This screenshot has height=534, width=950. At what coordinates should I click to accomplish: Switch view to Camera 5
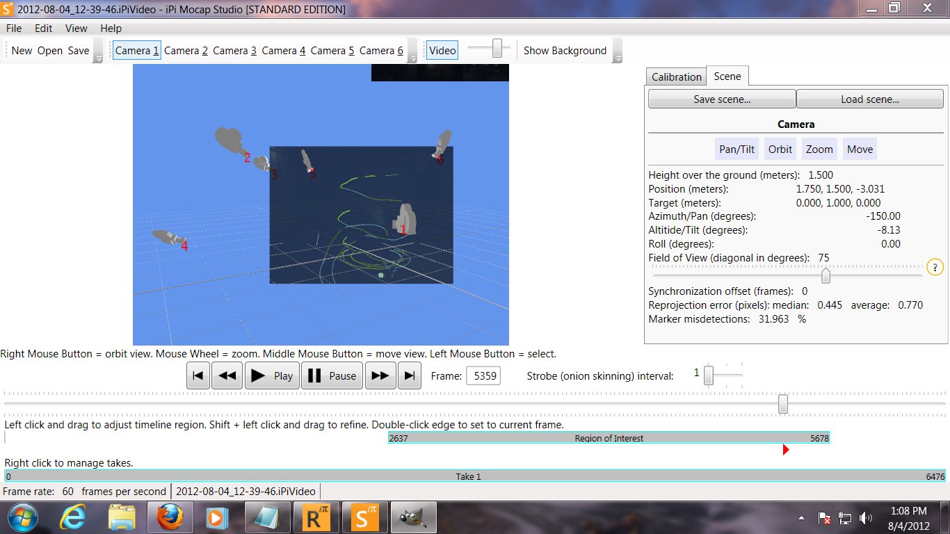point(332,50)
